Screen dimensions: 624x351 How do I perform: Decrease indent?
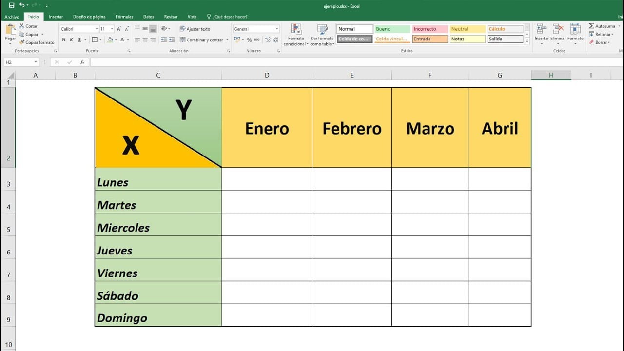164,40
